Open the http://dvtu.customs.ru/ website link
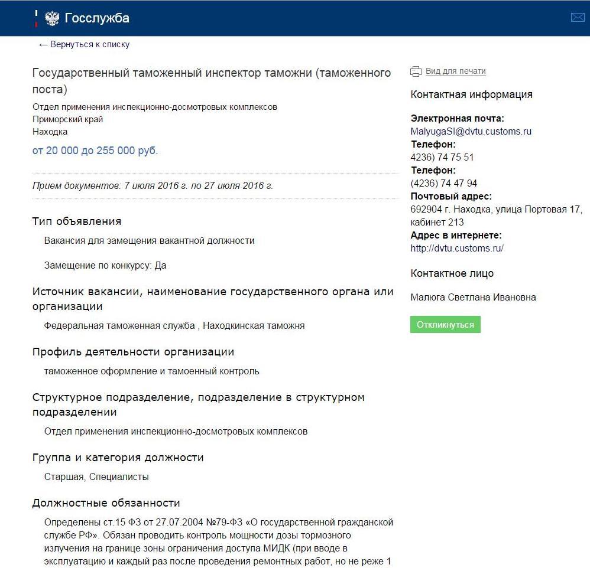 pyautogui.click(x=457, y=249)
